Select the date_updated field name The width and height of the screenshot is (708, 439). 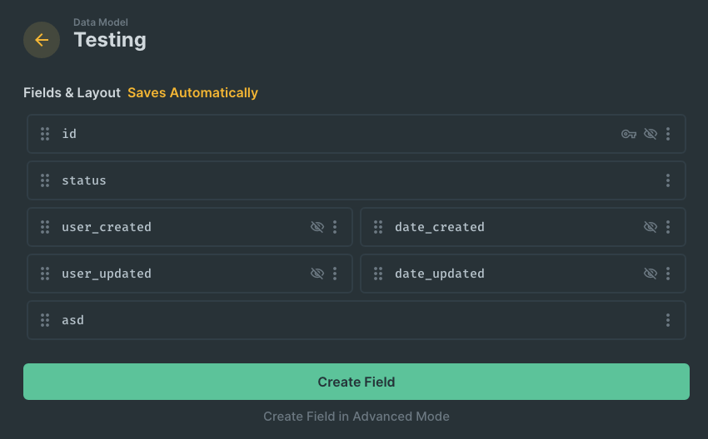click(x=440, y=274)
